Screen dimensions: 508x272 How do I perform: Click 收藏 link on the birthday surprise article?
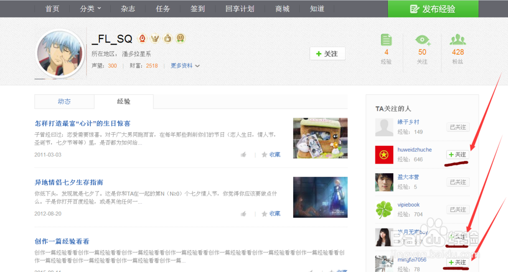click(x=275, y=154)
